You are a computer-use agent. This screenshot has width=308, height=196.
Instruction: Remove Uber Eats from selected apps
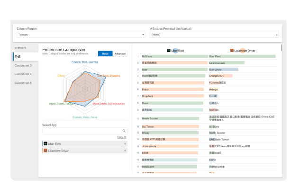(x=125, y=144)
